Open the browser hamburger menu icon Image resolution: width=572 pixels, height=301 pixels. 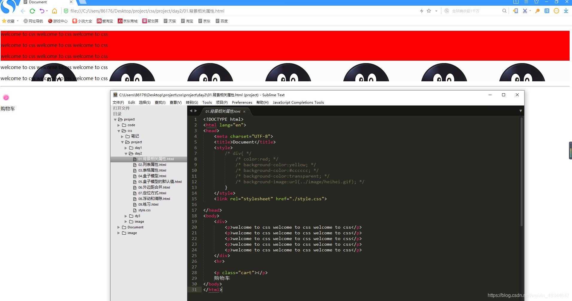(x=526, y=2)
